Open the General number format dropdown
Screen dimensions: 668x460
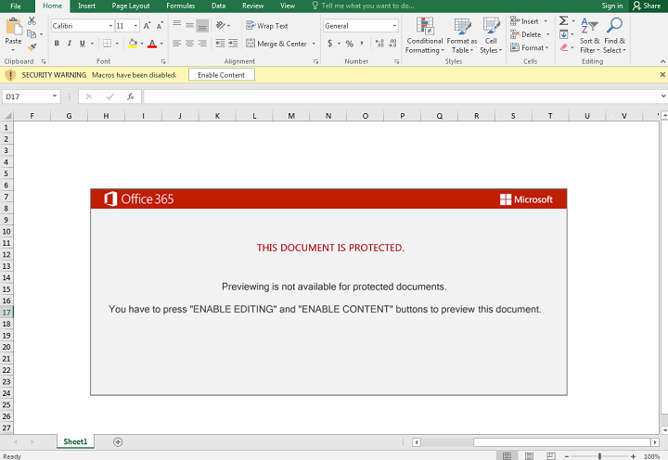coord(394,26)
